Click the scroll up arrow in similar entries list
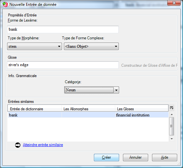Screen dimensions: 183x168 coord(172,114)
